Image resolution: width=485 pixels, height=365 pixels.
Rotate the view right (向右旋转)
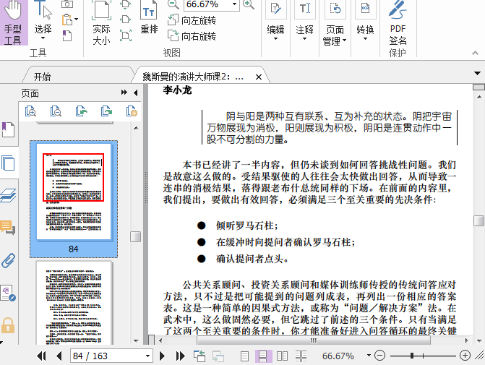192,36
